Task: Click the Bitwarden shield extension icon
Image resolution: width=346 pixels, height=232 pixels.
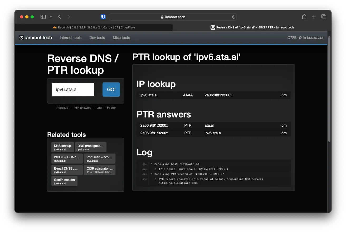Action: coord(103,17)
